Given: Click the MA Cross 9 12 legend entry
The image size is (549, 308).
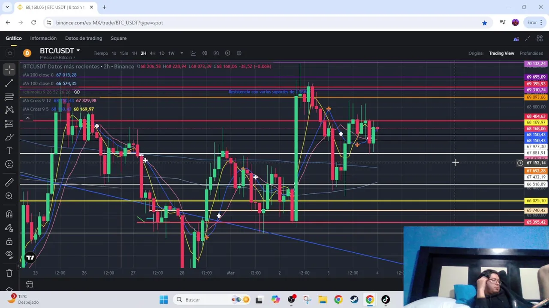Looking at the screenshot, I should [x=60, y=101].
